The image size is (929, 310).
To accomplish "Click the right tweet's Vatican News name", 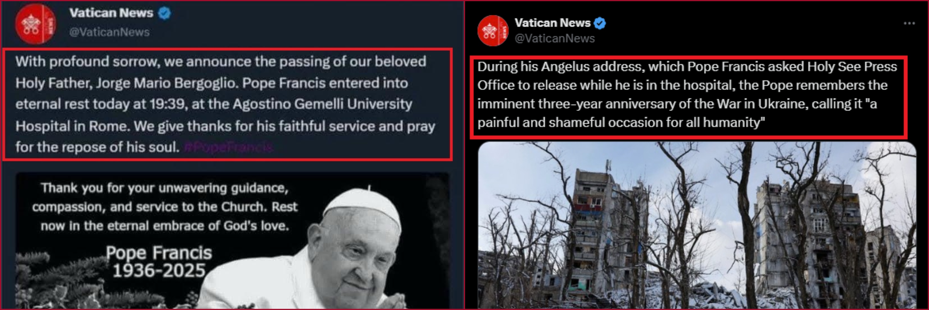I will [552, 23].
